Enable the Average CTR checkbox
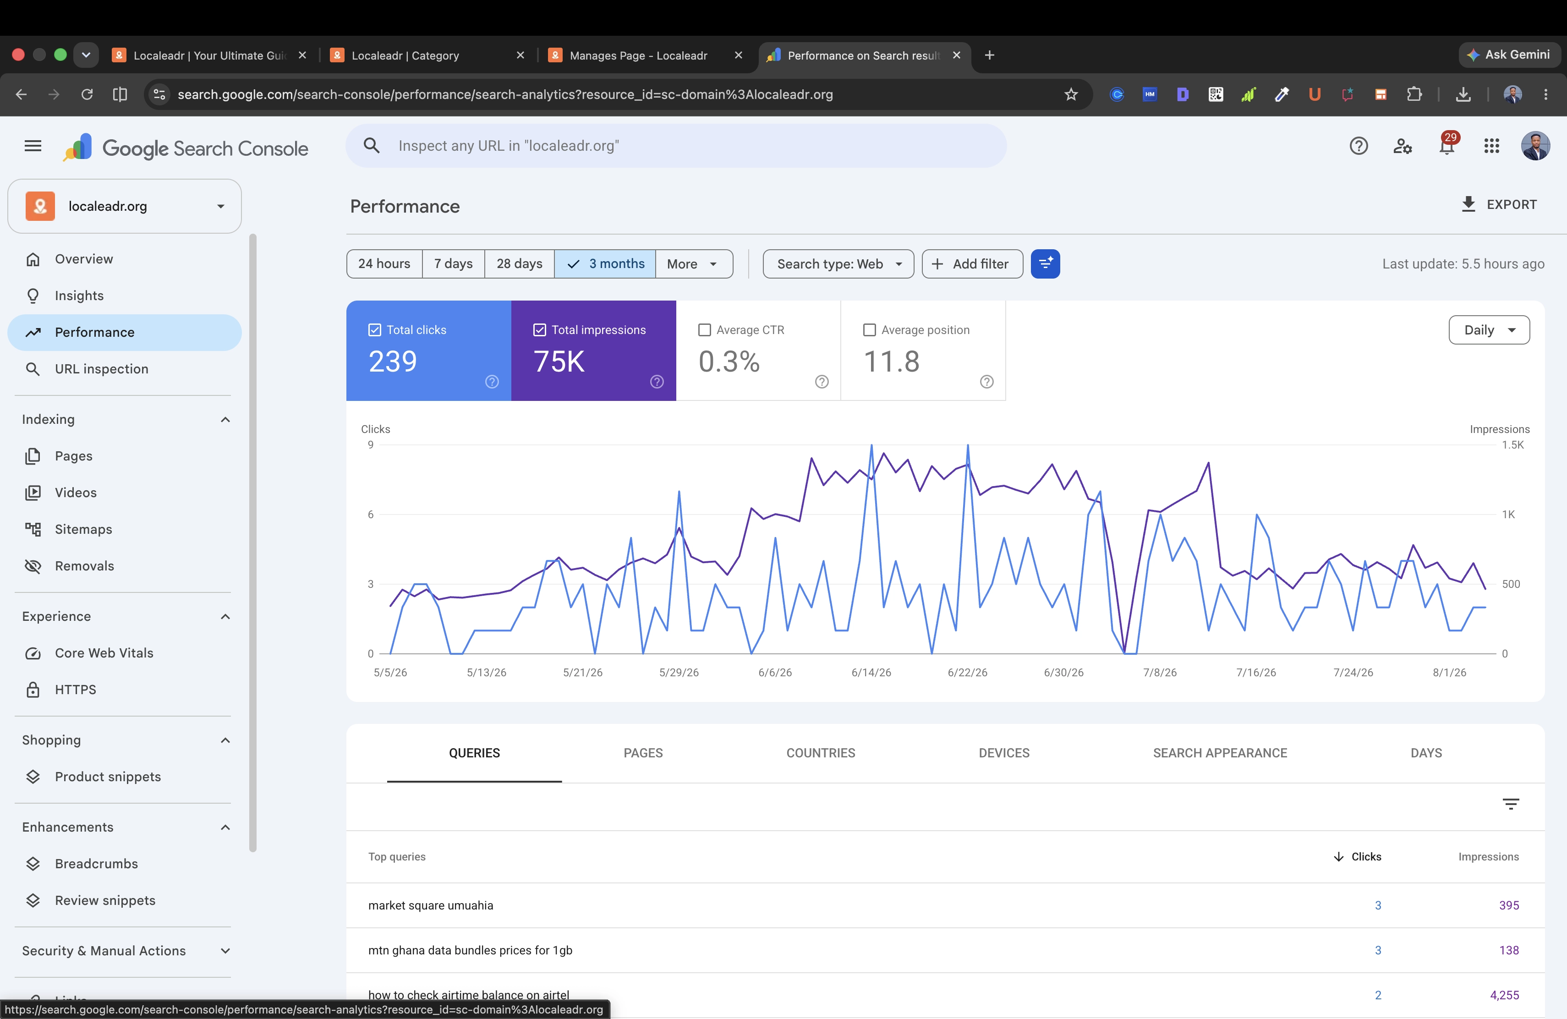The width and height of the screenshot is (1567, 1019). pyautogui.click(x=705, y=330)
